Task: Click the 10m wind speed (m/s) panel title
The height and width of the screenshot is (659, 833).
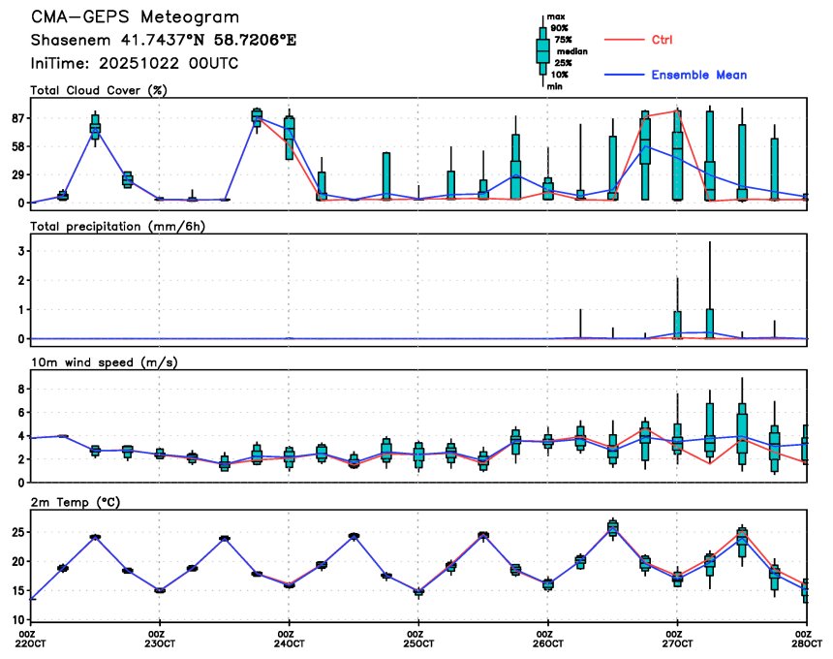Action: tap(104, 362)
